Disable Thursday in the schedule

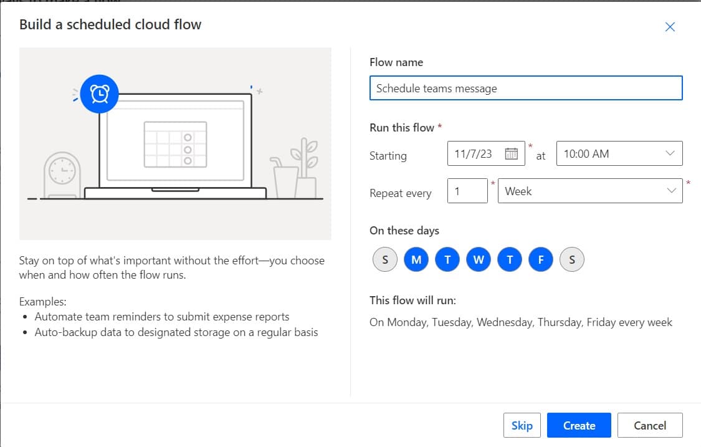click(x=510, y=259)
